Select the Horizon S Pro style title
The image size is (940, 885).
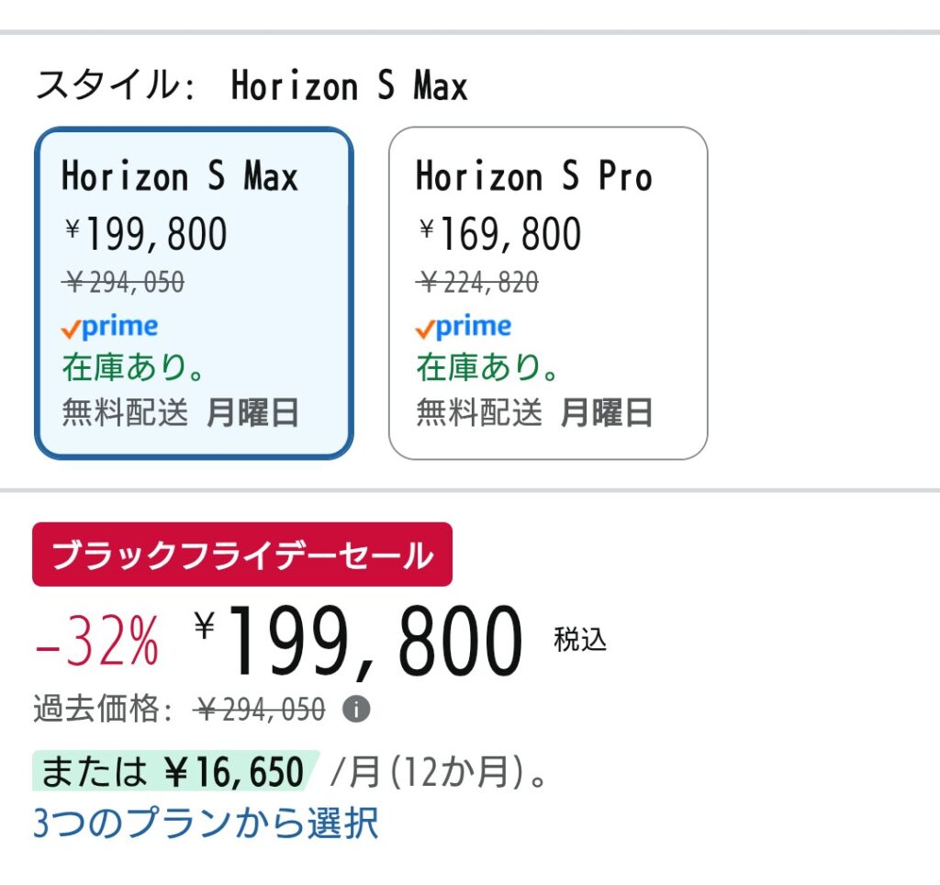coord(533,176)
